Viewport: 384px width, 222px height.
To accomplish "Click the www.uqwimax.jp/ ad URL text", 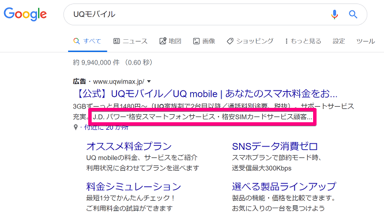I will click(119, 81).
